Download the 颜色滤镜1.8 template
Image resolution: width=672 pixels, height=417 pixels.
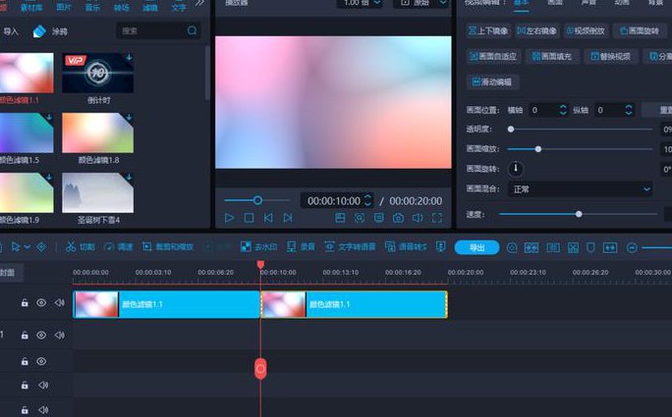(129, 118)
